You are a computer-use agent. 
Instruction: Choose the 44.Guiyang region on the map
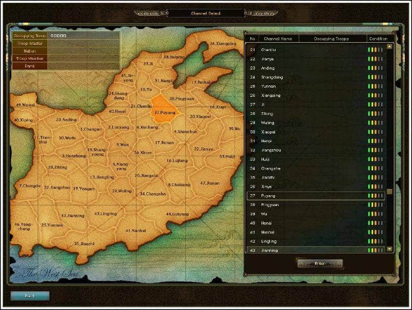[177, 214]
